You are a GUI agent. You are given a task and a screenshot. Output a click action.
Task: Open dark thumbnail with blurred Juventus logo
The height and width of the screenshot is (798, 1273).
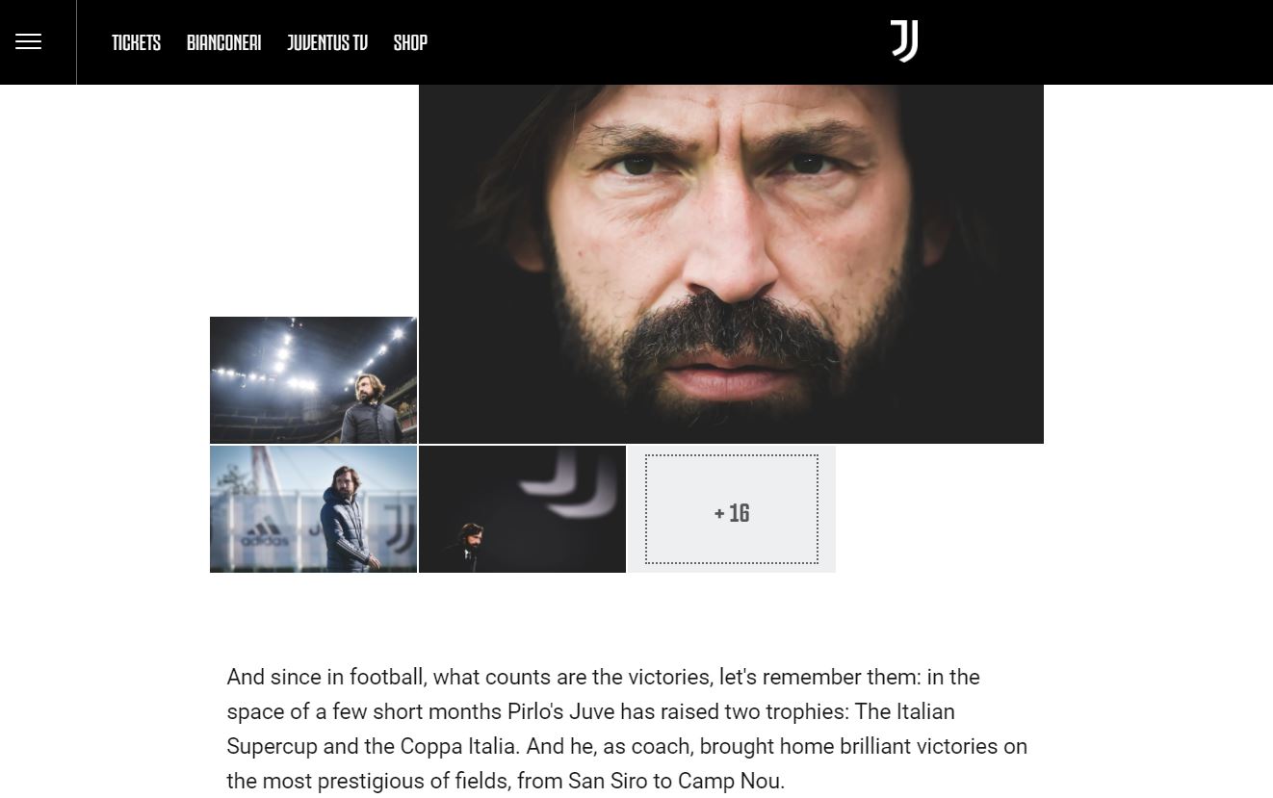[x=522, y=509]
